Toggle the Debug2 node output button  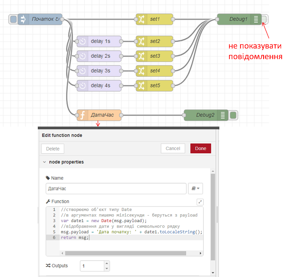[x=233, y=115]
